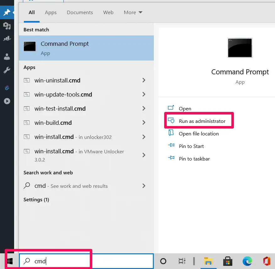Select win-install.cmd in unlocker302 result
Image resolution: width=275 pixels, height=269 pixels.
pos(86,137)
